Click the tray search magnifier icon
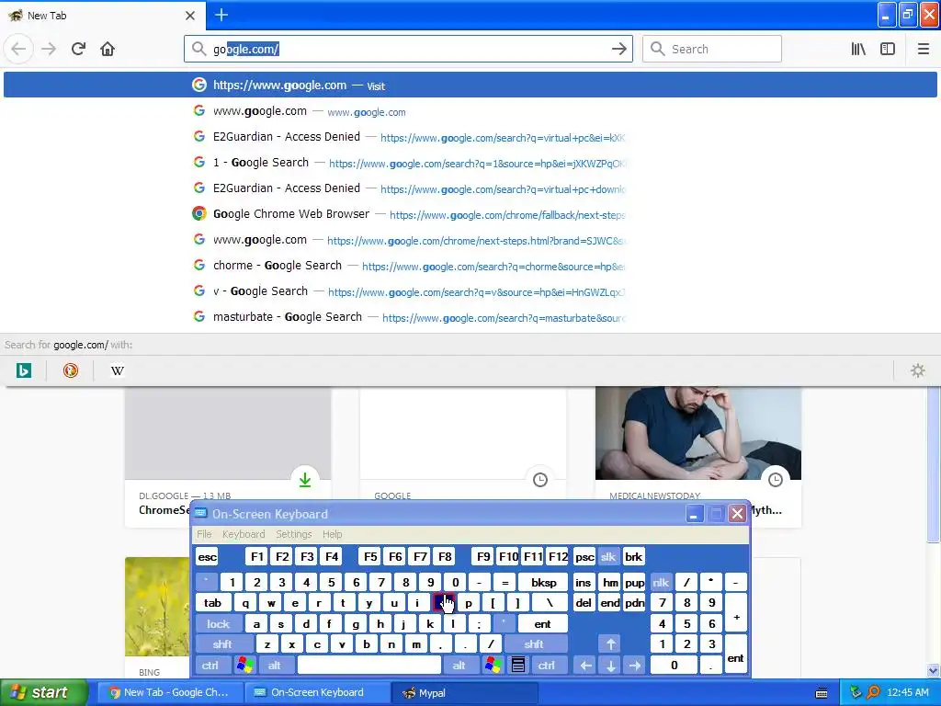 873,692
